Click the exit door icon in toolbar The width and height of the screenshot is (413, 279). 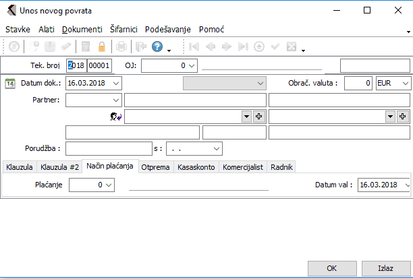click(140, 46)
